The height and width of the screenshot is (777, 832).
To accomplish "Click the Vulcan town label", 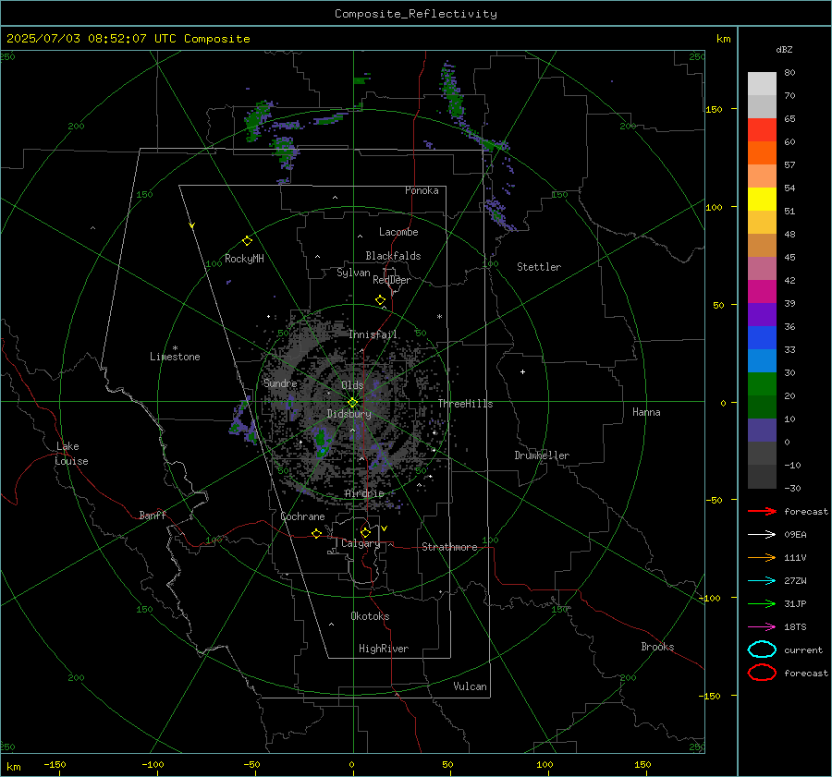I will 470,686.
